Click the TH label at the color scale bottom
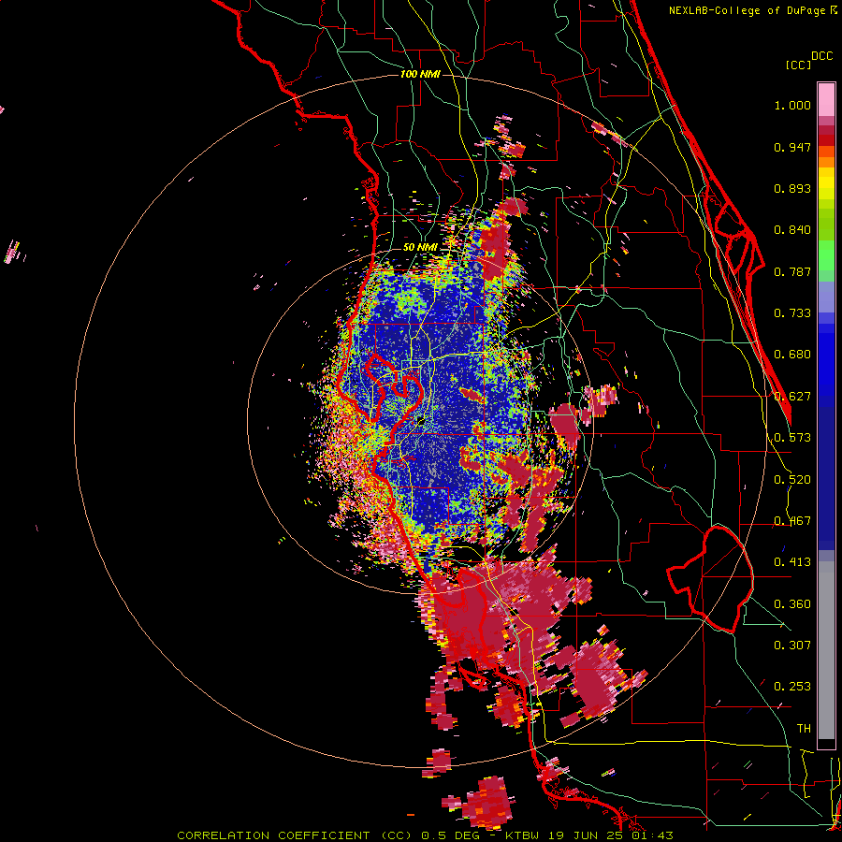The height and width of the screenshot is (842, 842). [804, 728]
